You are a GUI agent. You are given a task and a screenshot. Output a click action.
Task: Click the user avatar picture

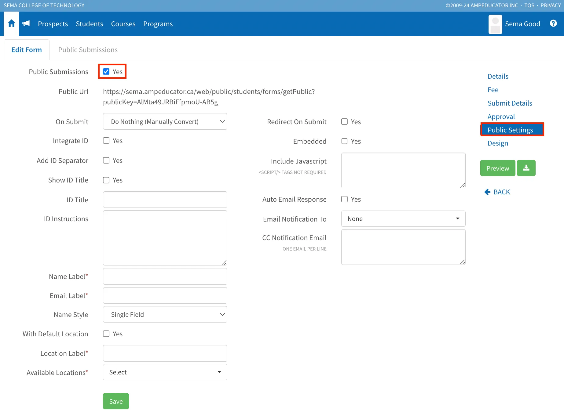click(495, 24)
